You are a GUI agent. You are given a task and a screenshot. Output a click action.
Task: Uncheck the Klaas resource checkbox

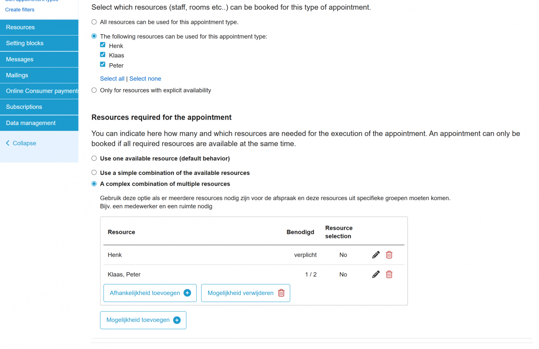(103, 55)
